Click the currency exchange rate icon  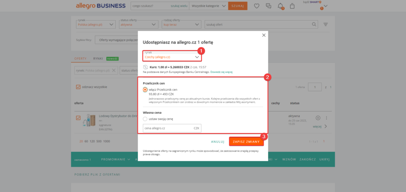[x=146, y=67]
